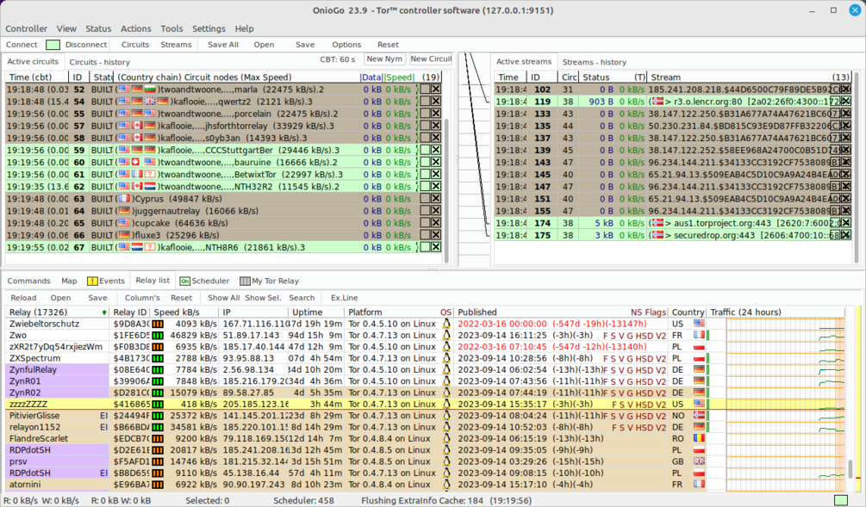
Task: Open the Status menu
Action: tap(98, 28)
